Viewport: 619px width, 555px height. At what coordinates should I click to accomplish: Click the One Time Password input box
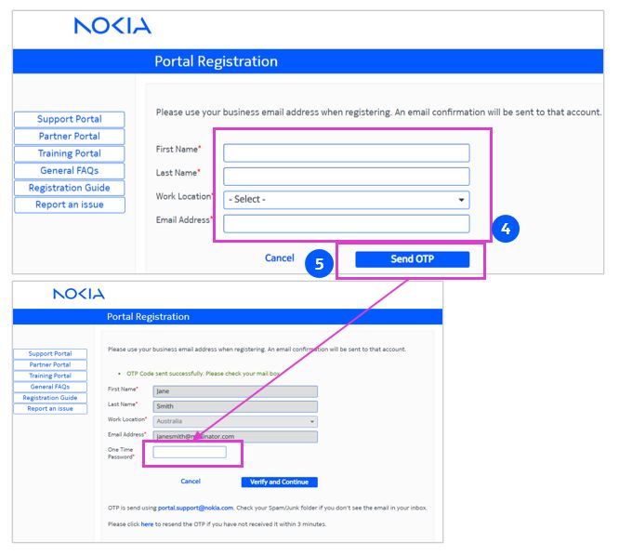click(190, 453)
